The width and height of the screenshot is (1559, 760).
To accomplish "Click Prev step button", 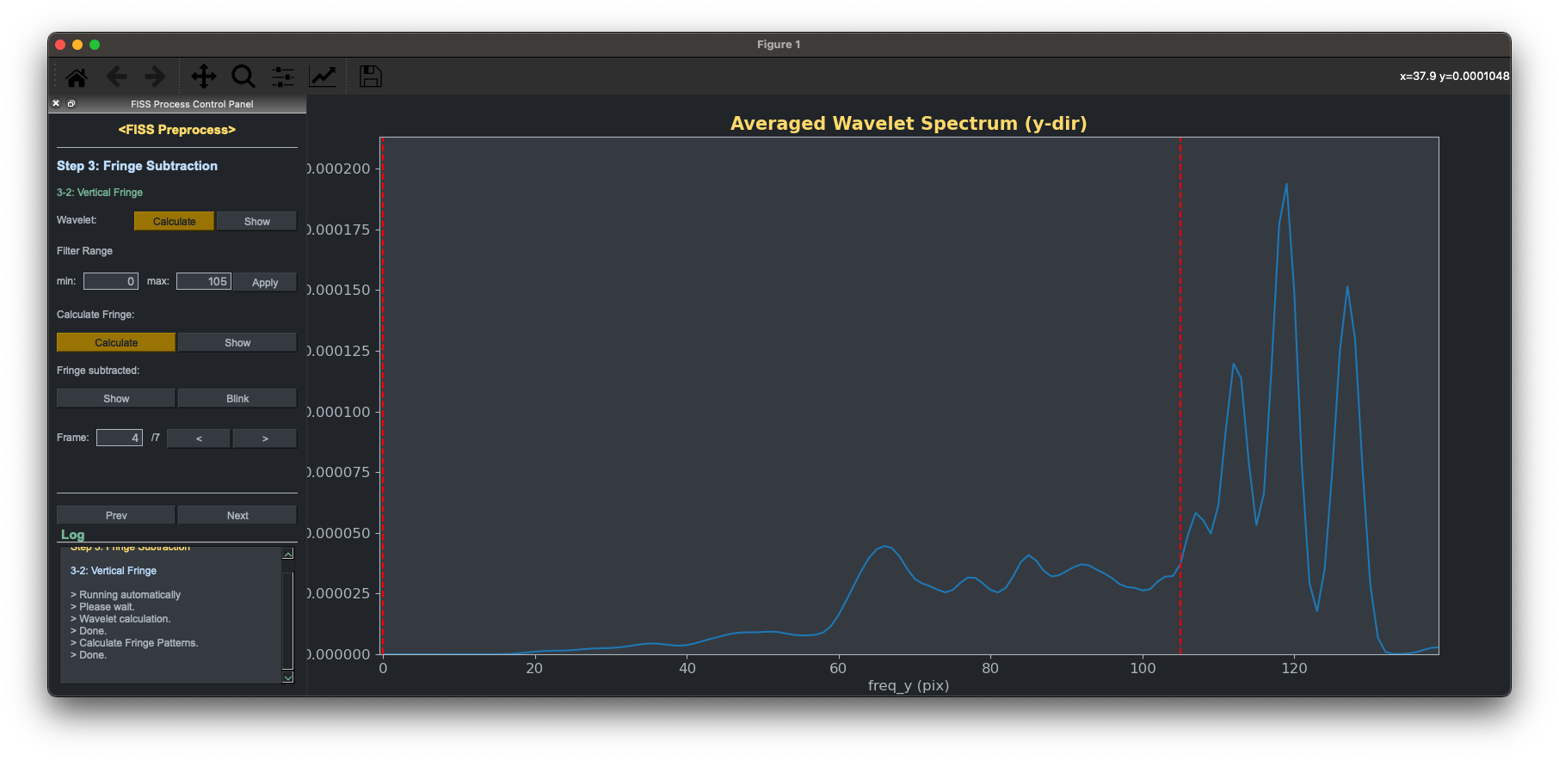I will point(116,515).
